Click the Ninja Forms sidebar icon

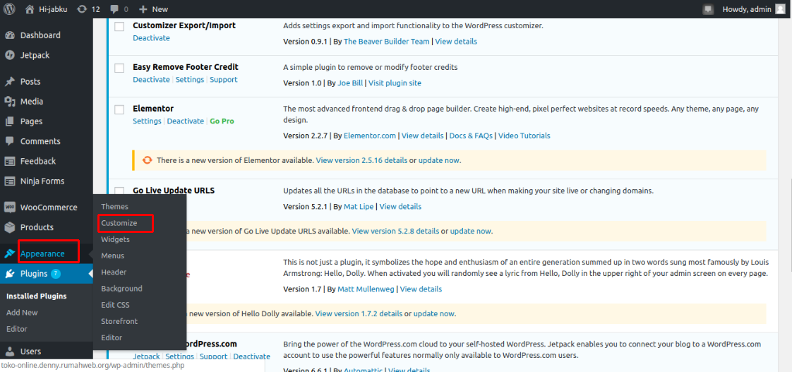pyautogui.click(x=10, y=181)
